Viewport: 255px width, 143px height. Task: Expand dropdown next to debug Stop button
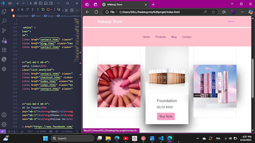tap(51, 10)
